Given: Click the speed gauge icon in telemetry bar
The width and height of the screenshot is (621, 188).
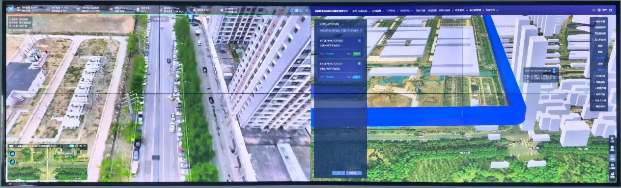Looking at the screenshot, I should (x=48, y=9).
